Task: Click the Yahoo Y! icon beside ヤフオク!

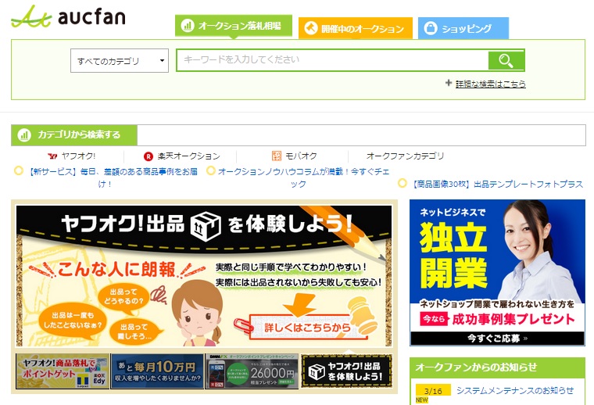Action: (52, 156)
